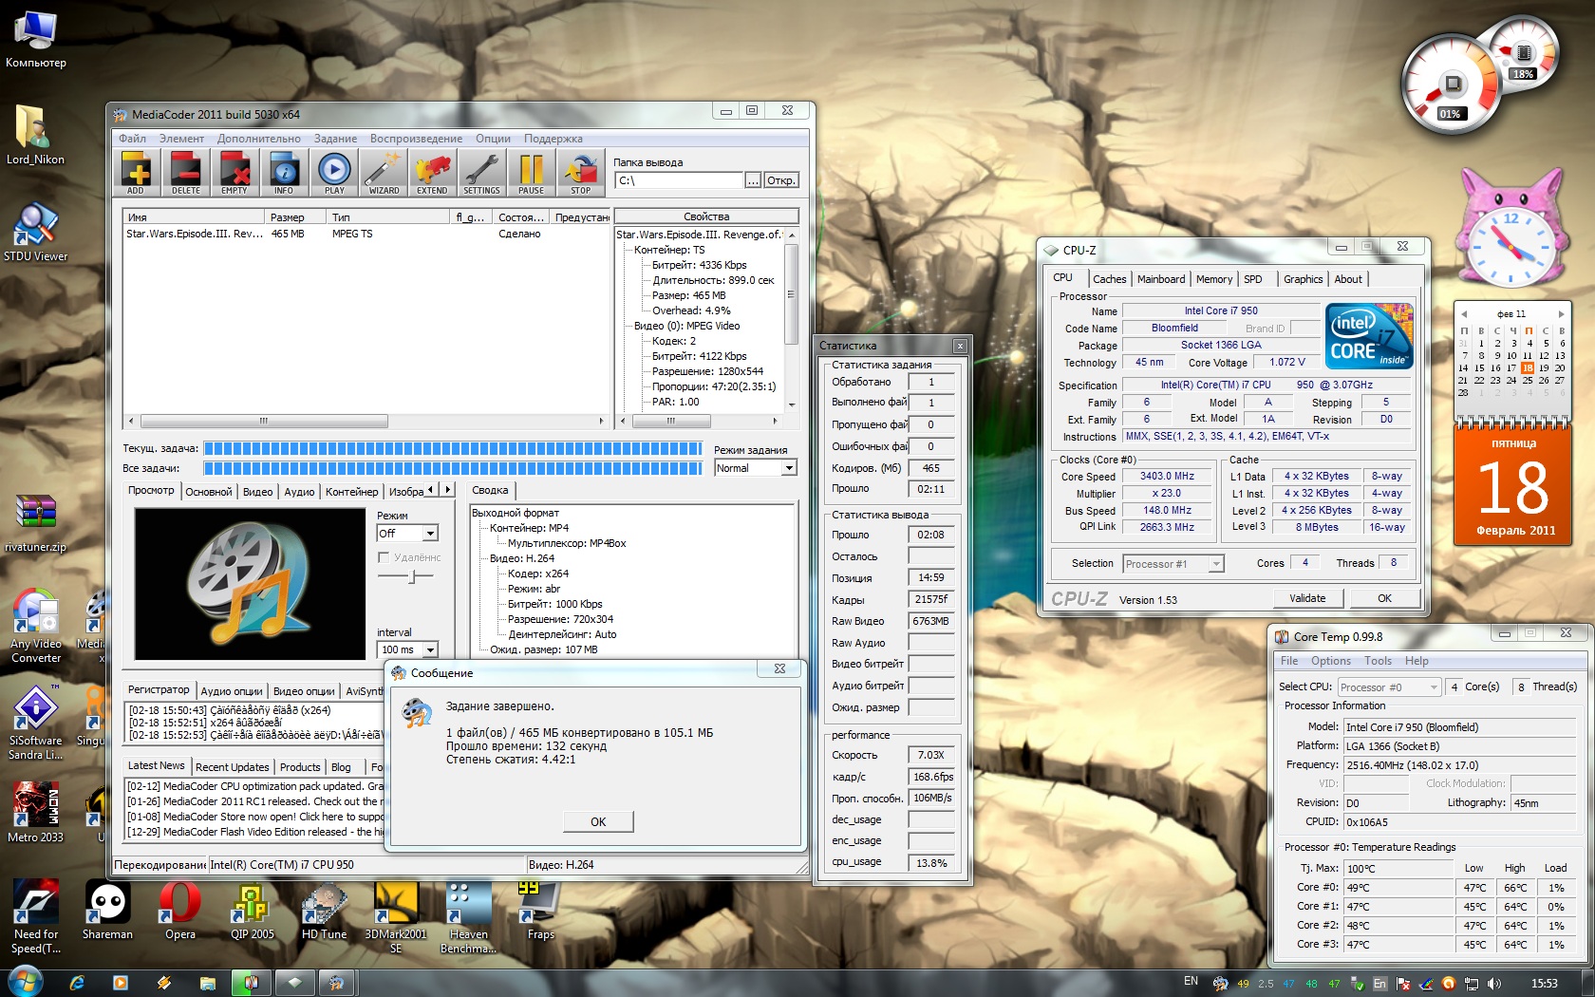Click the Validate button in CPU-Z
1595x997 pixels.
[1307, 598]
